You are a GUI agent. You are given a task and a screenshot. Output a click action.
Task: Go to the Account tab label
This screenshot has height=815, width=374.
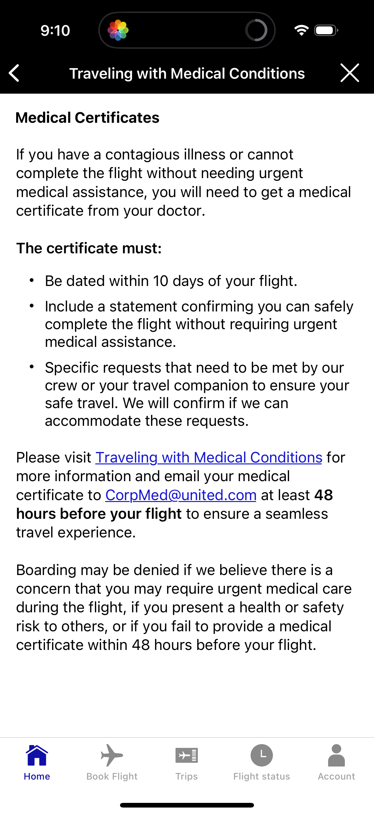(x=336, y=776)
